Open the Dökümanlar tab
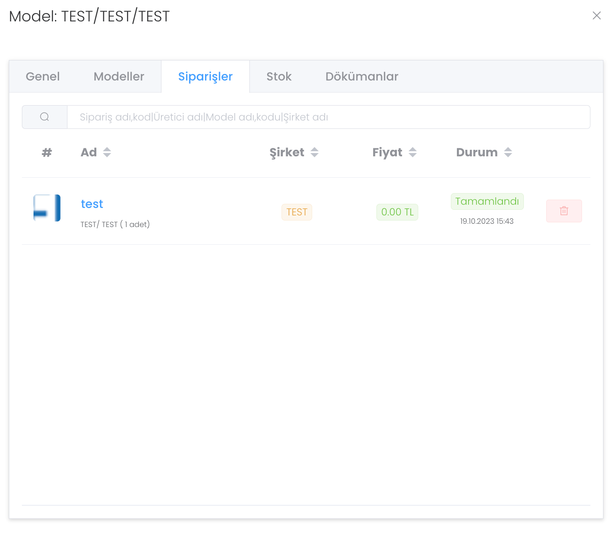 tap(362, 77)
